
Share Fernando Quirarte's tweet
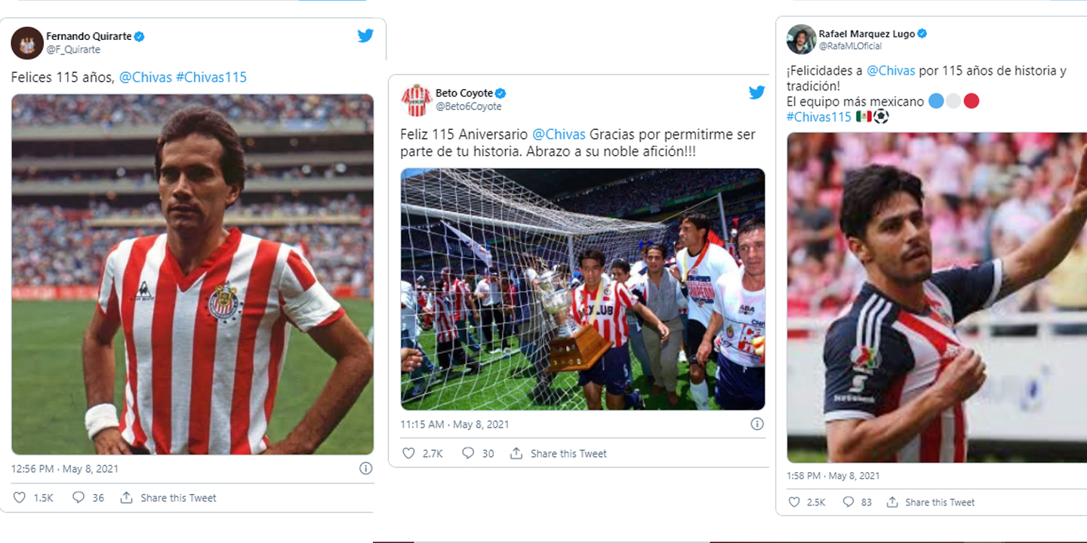[x=168, y=498]
